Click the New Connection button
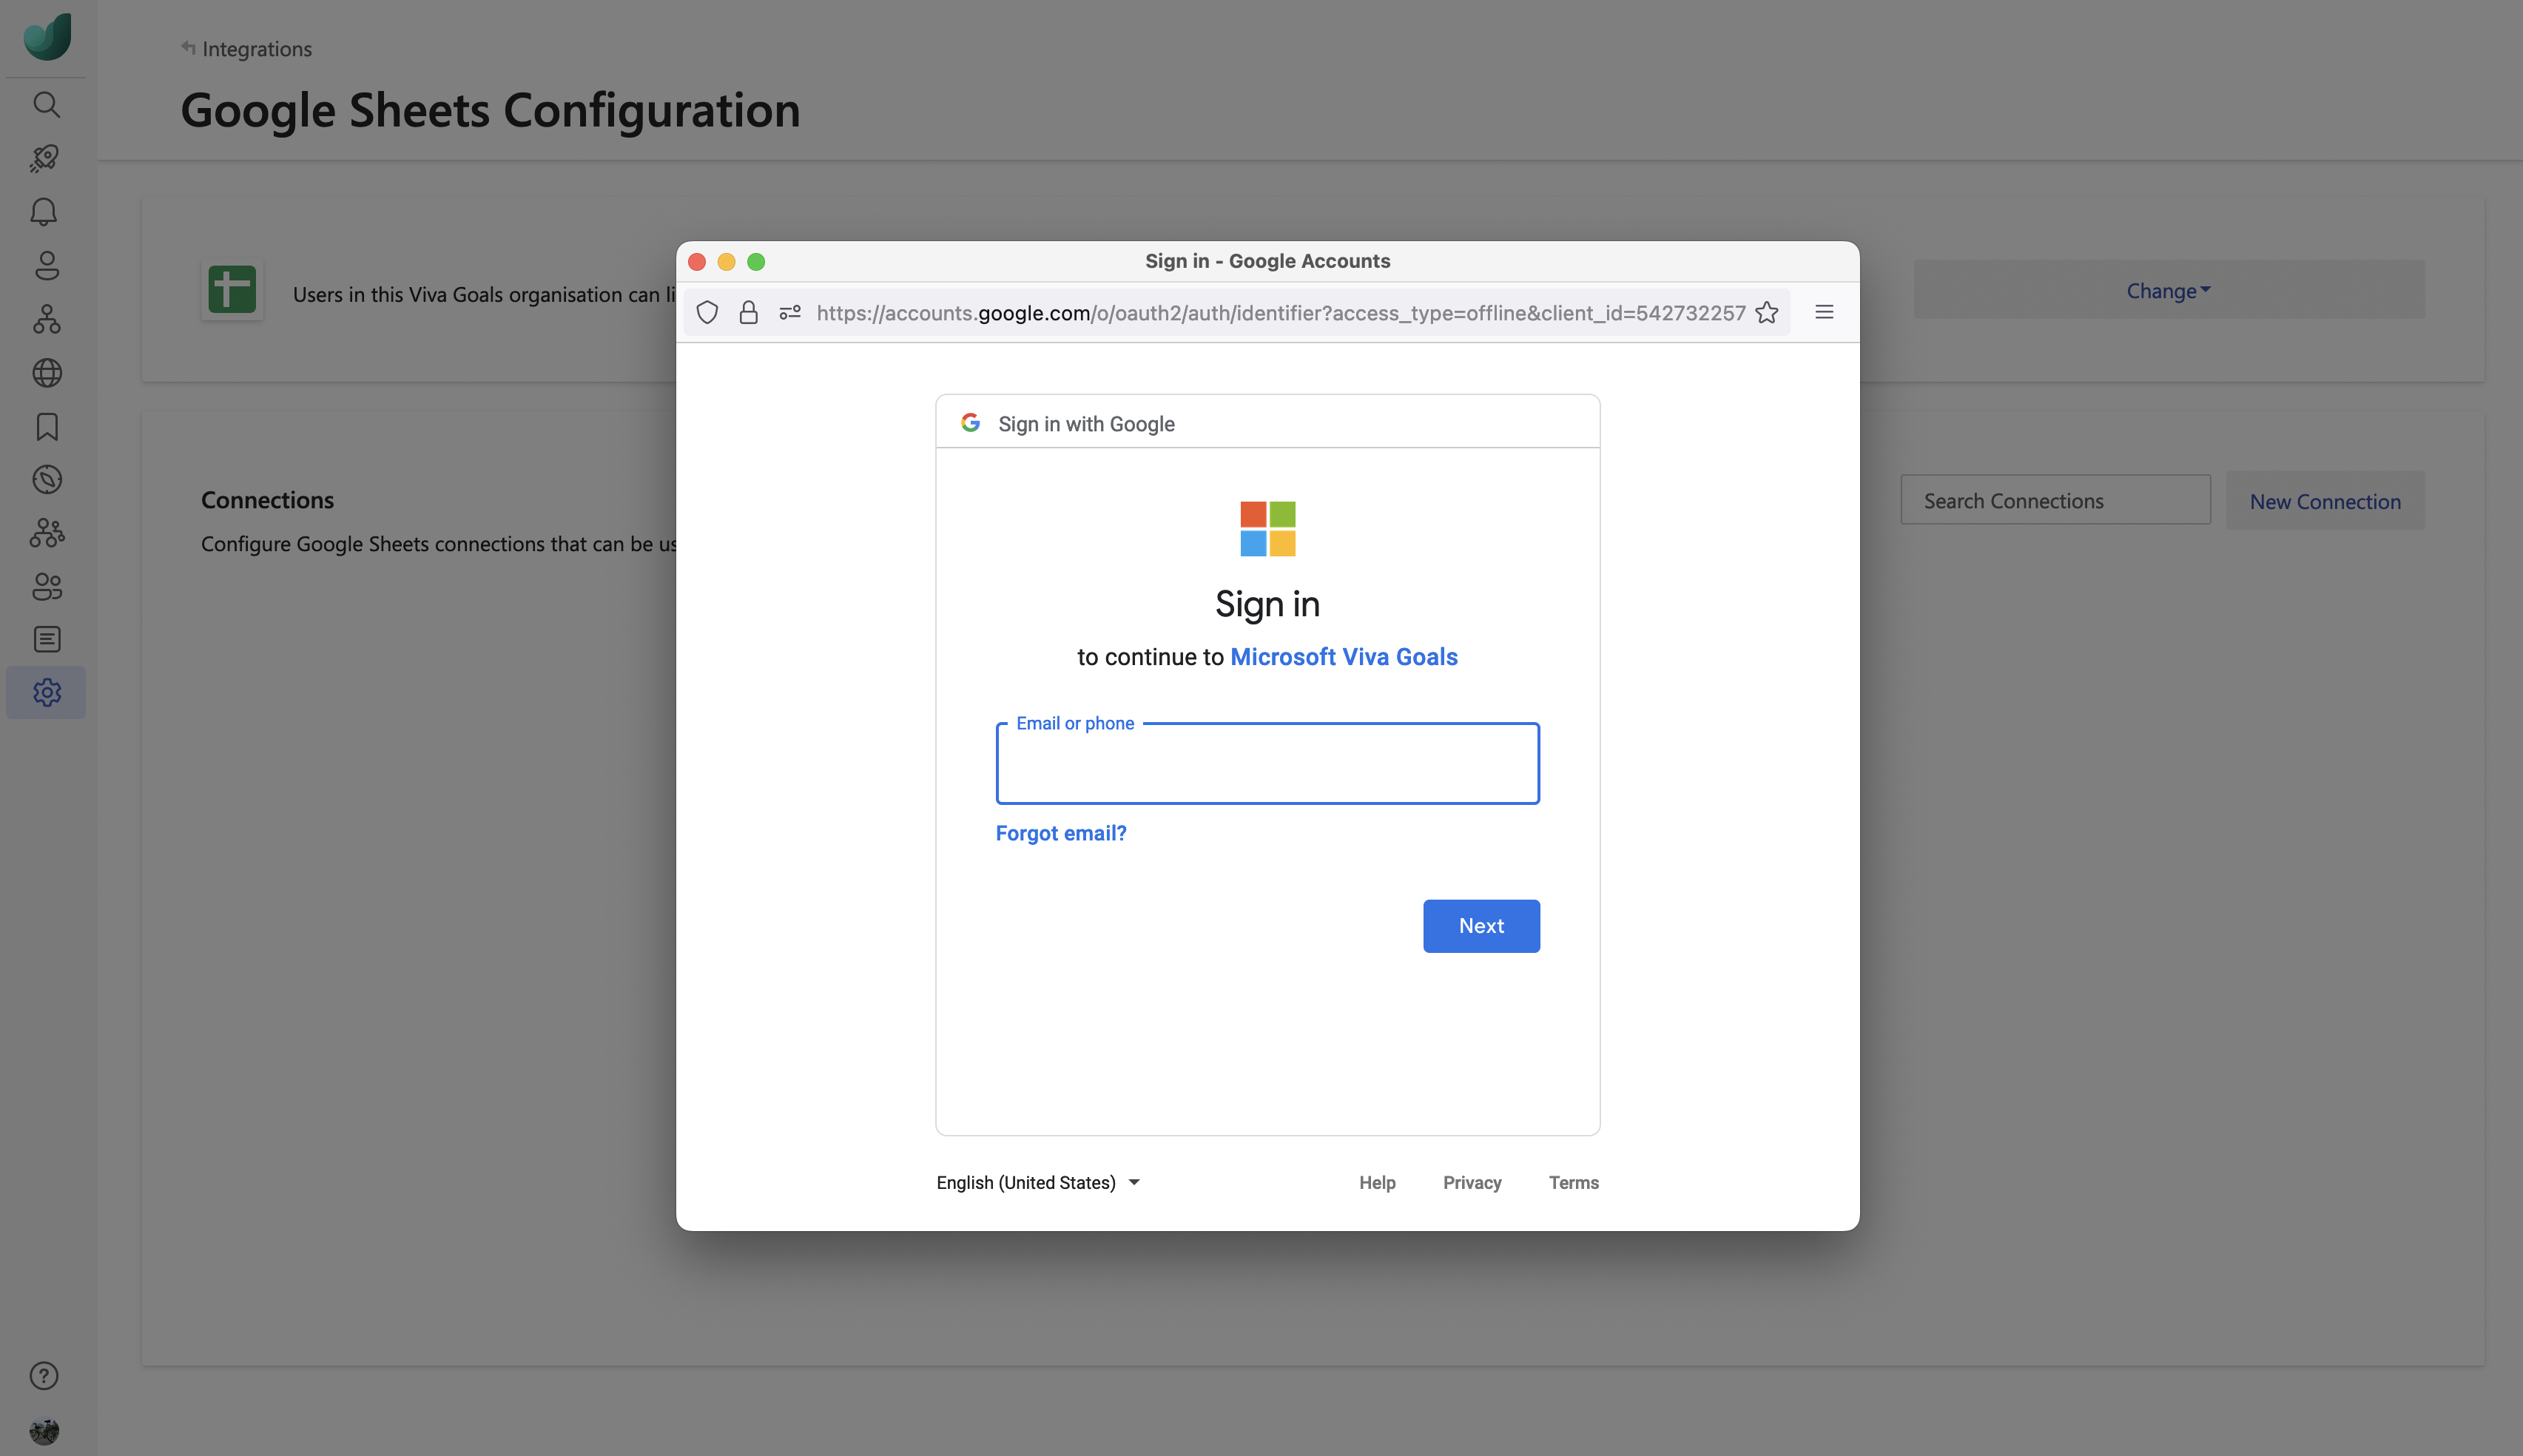 (2324, 500)
